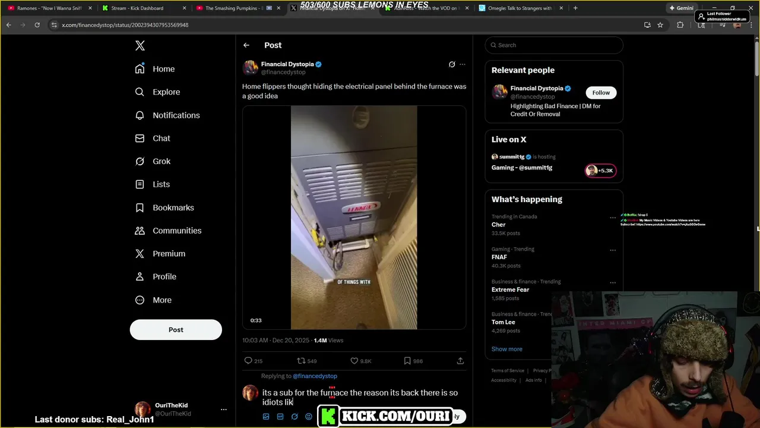Click the browser back arrow
This screenshot has height=428, width=760.
click(9, 25)
